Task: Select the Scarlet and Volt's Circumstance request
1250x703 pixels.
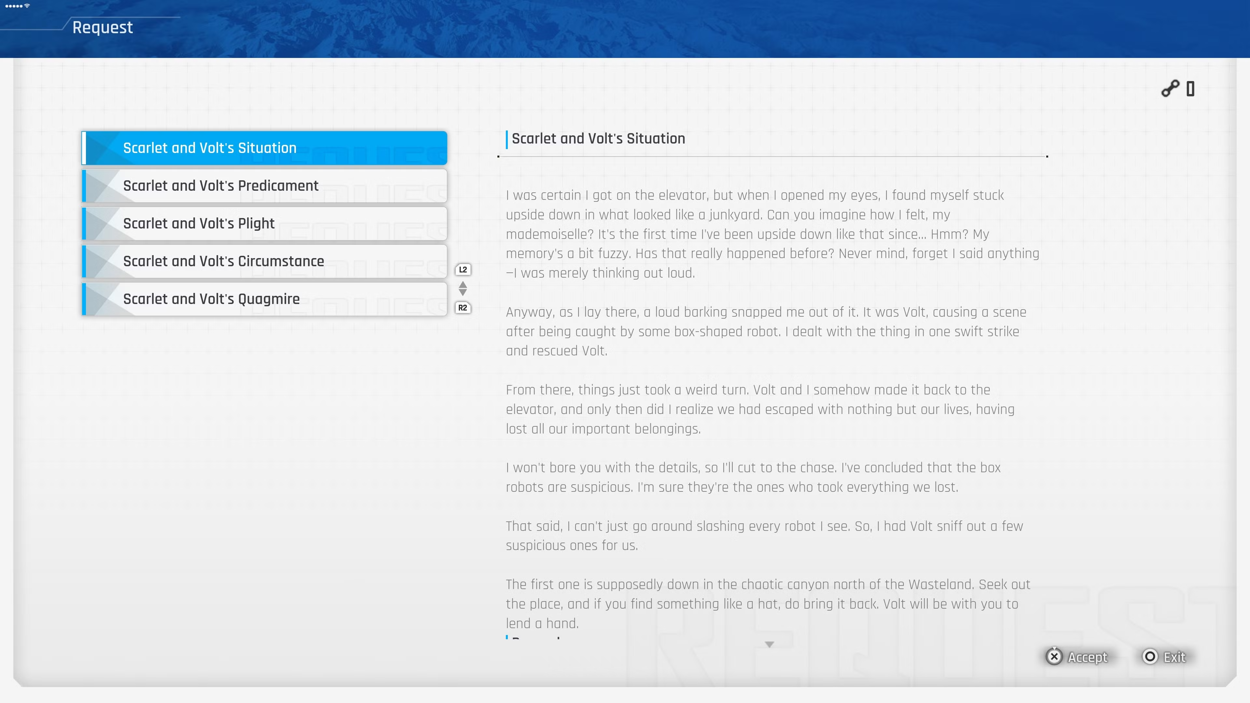Action: click(264, 261)
